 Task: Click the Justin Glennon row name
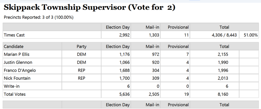coord(18,62)
